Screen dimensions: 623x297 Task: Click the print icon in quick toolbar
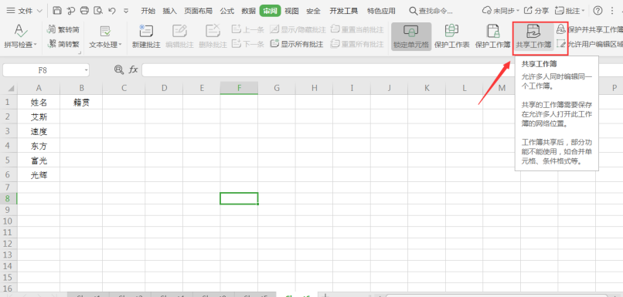click(x=84, y=11)
